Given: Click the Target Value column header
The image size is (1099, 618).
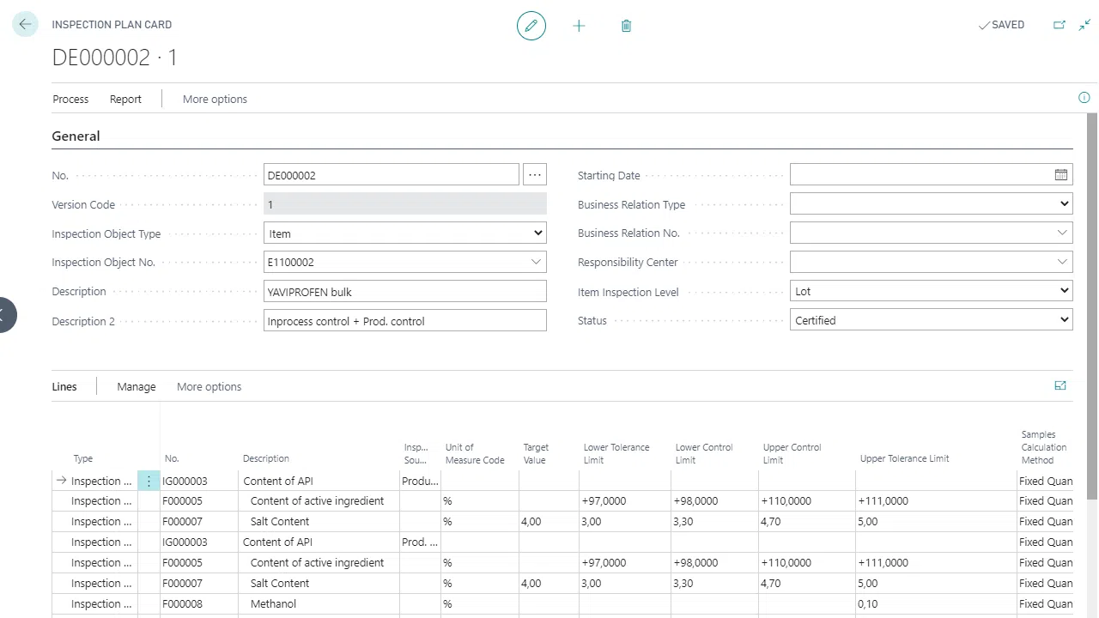Looking at the screenshot, I should pyautogui.click(x=536, y=453).
